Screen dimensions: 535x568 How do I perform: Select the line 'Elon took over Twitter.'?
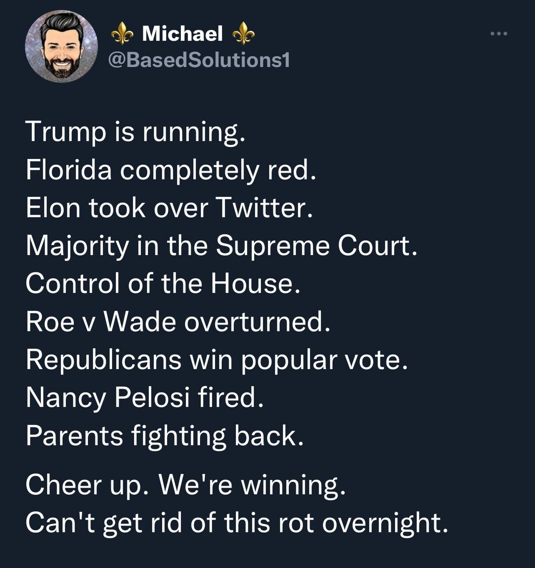click(x=169, y=208)
